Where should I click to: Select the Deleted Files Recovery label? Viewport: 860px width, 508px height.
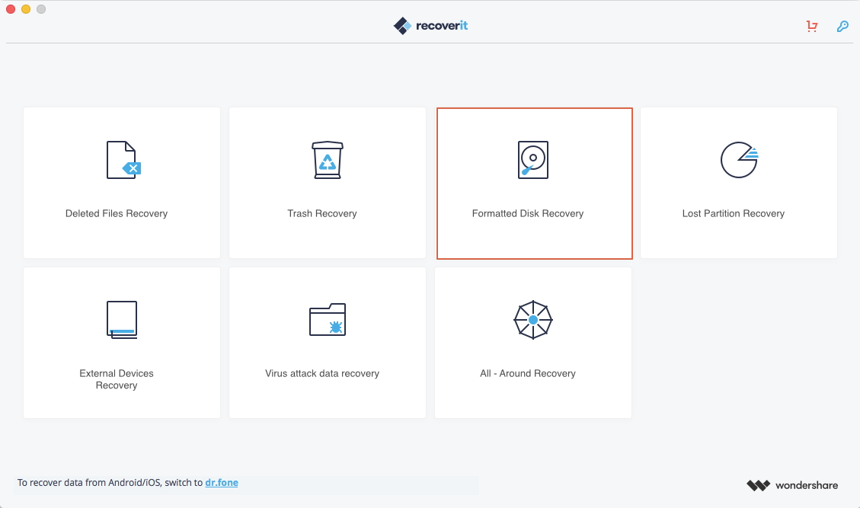point(117,213)
